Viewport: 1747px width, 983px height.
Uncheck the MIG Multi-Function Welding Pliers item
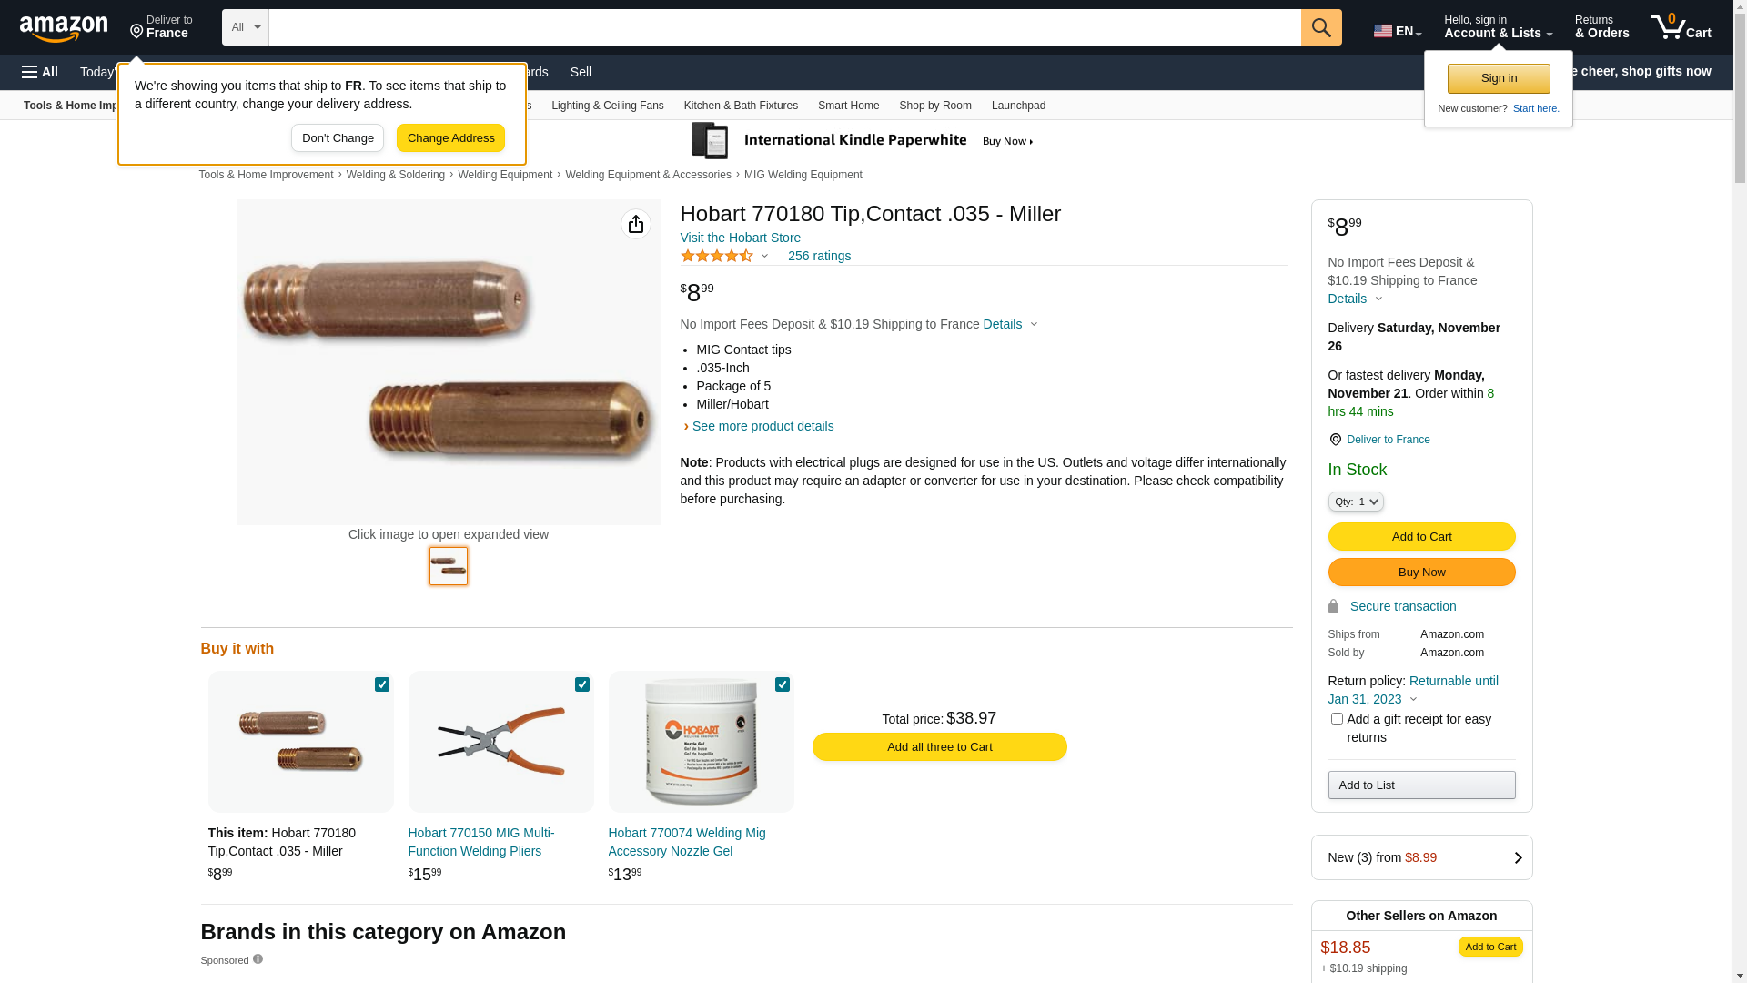(582, 684)
